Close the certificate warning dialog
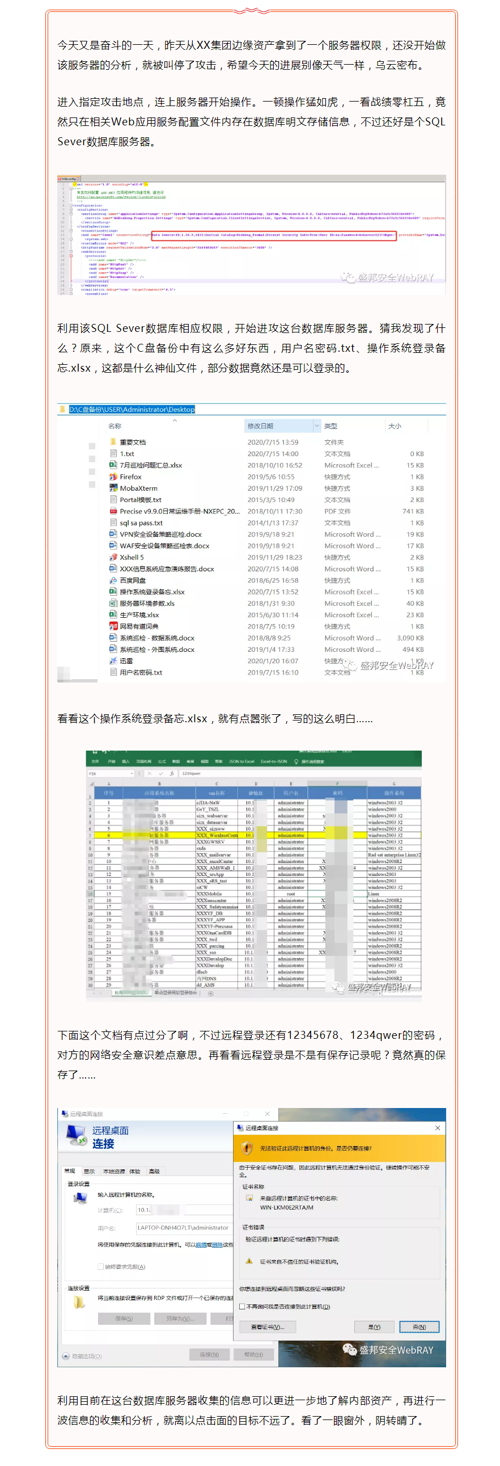The width and height of the screenshot is (500, 1466). click(438, 1127)
